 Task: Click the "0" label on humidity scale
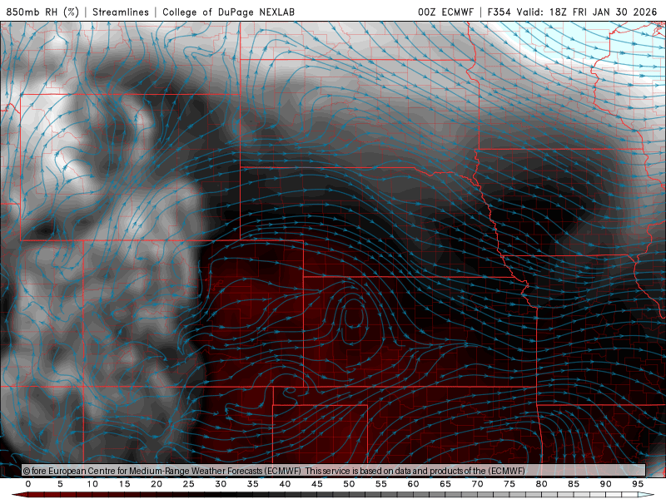pyautogui.click(x=28, y=484)
